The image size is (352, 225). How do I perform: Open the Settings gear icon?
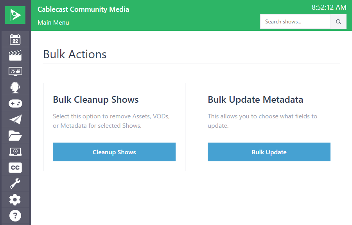15,199
